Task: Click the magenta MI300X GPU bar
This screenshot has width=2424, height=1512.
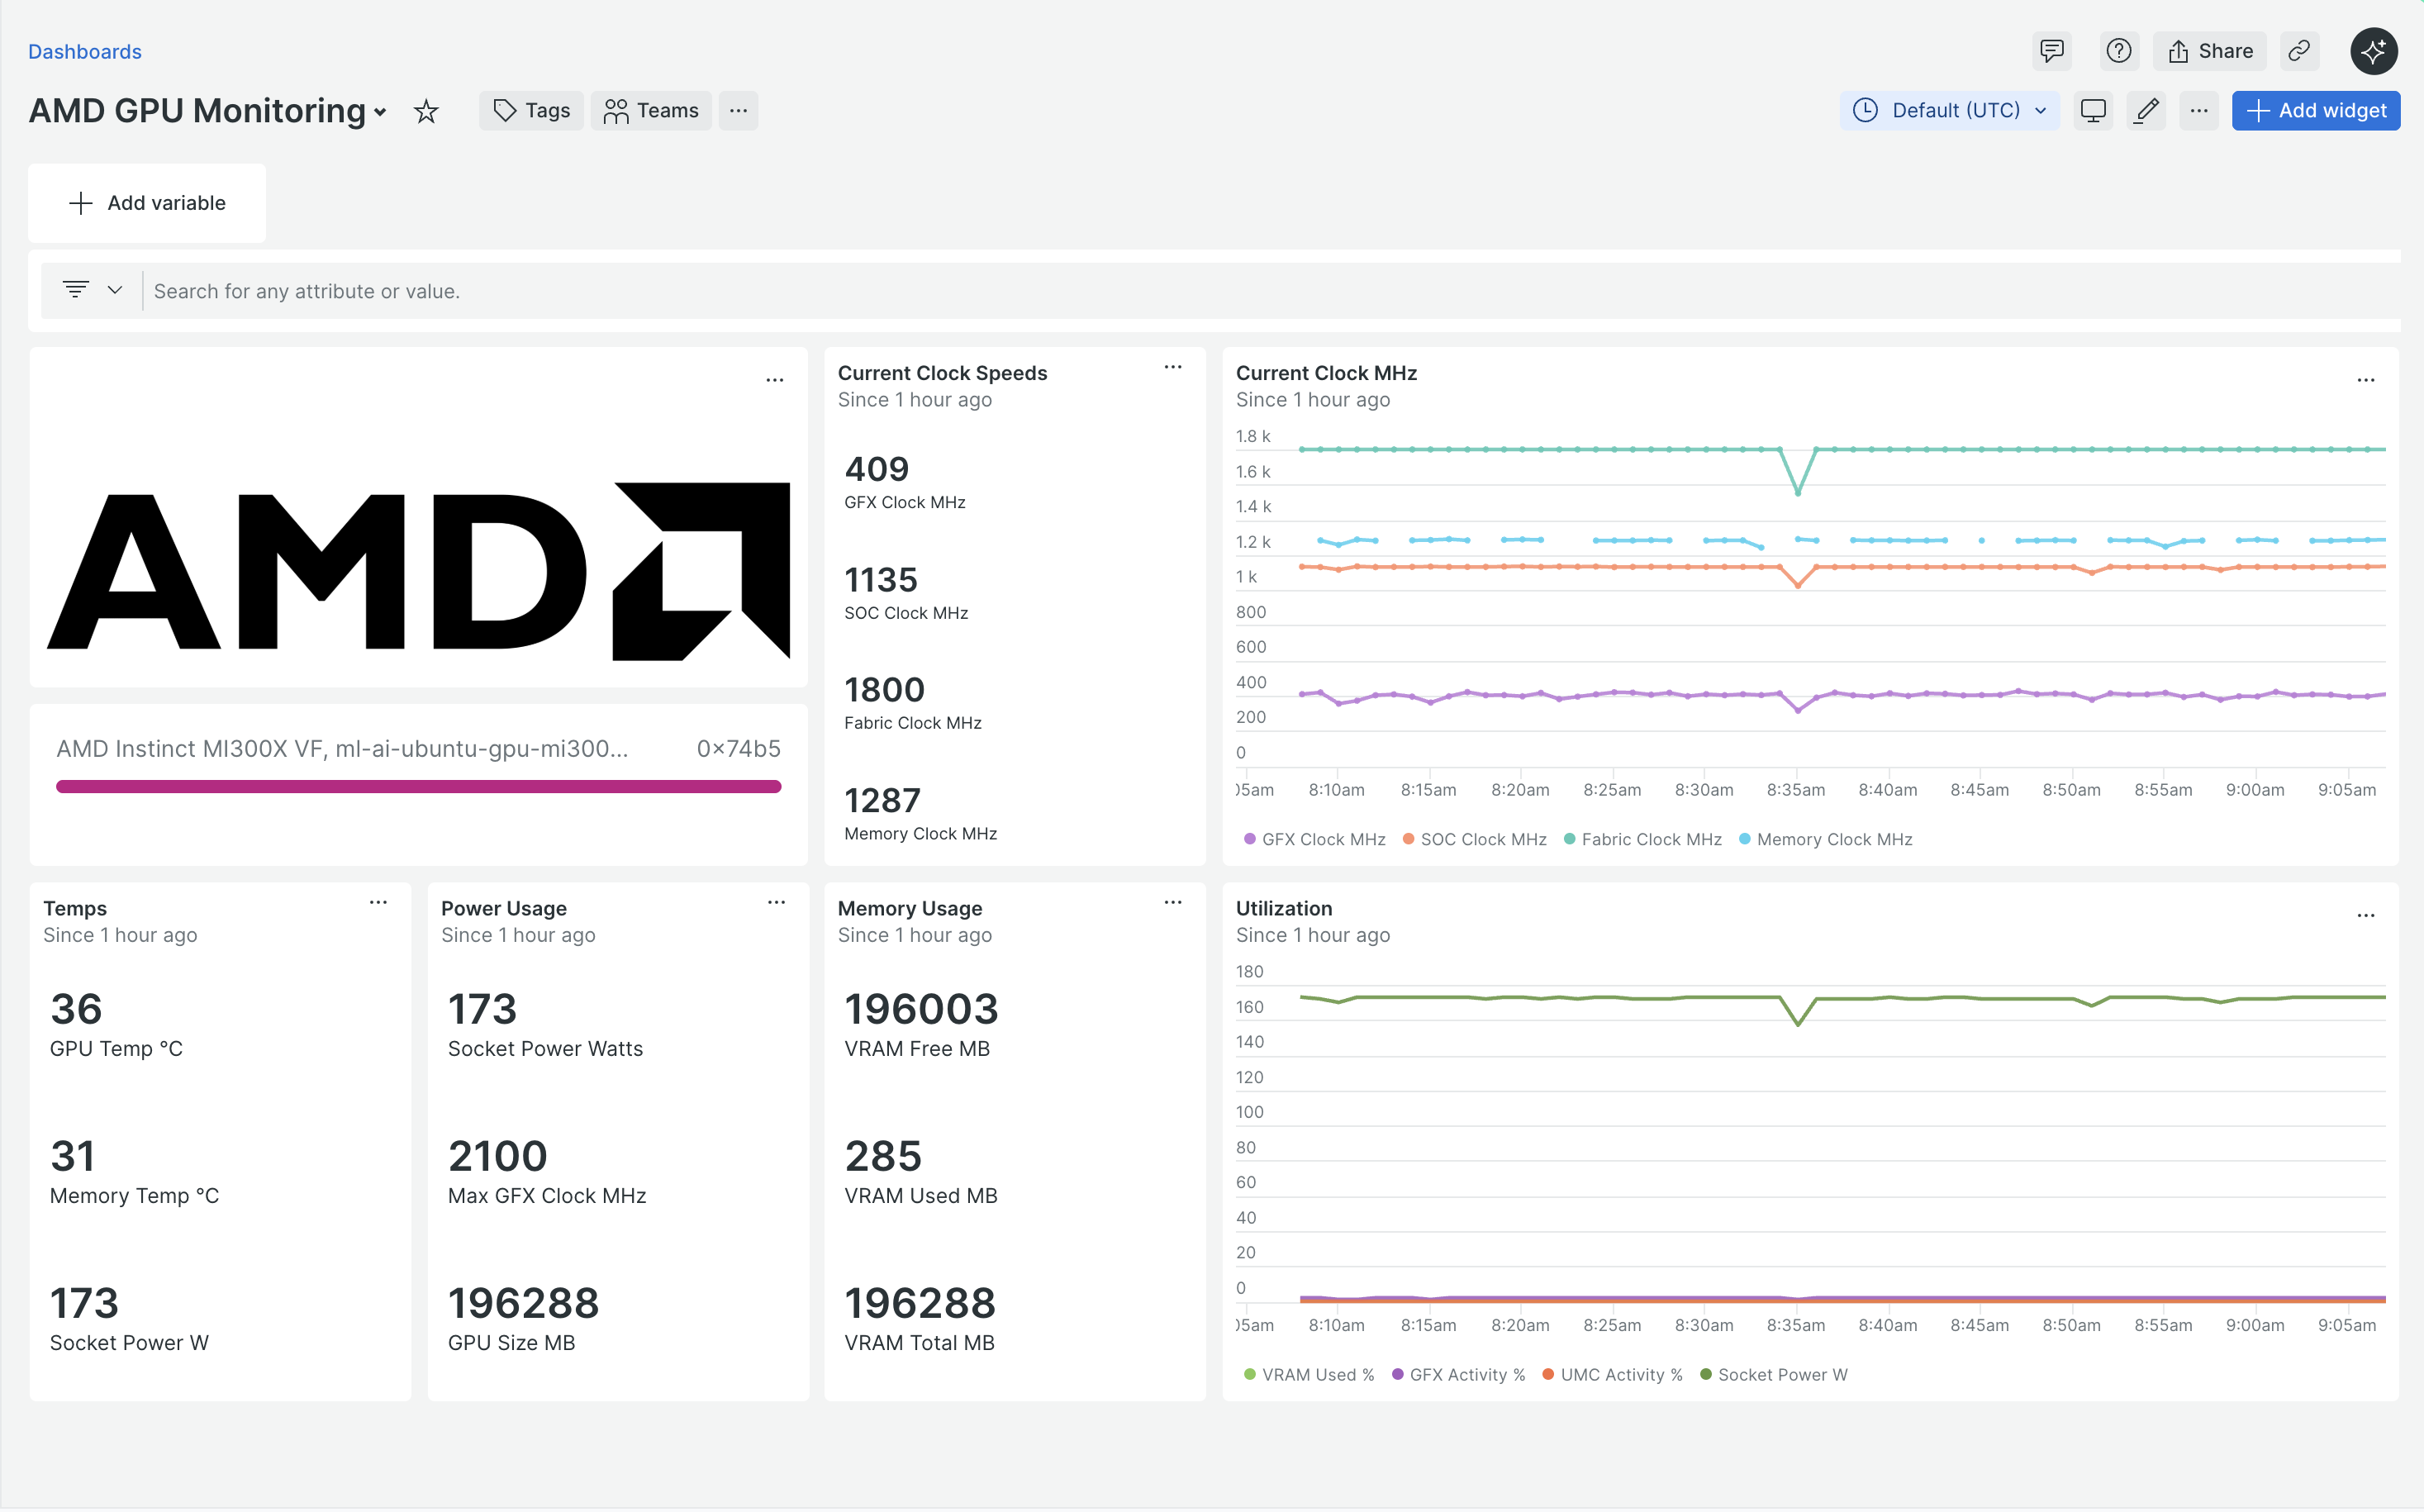Action: tap(418, 787)
